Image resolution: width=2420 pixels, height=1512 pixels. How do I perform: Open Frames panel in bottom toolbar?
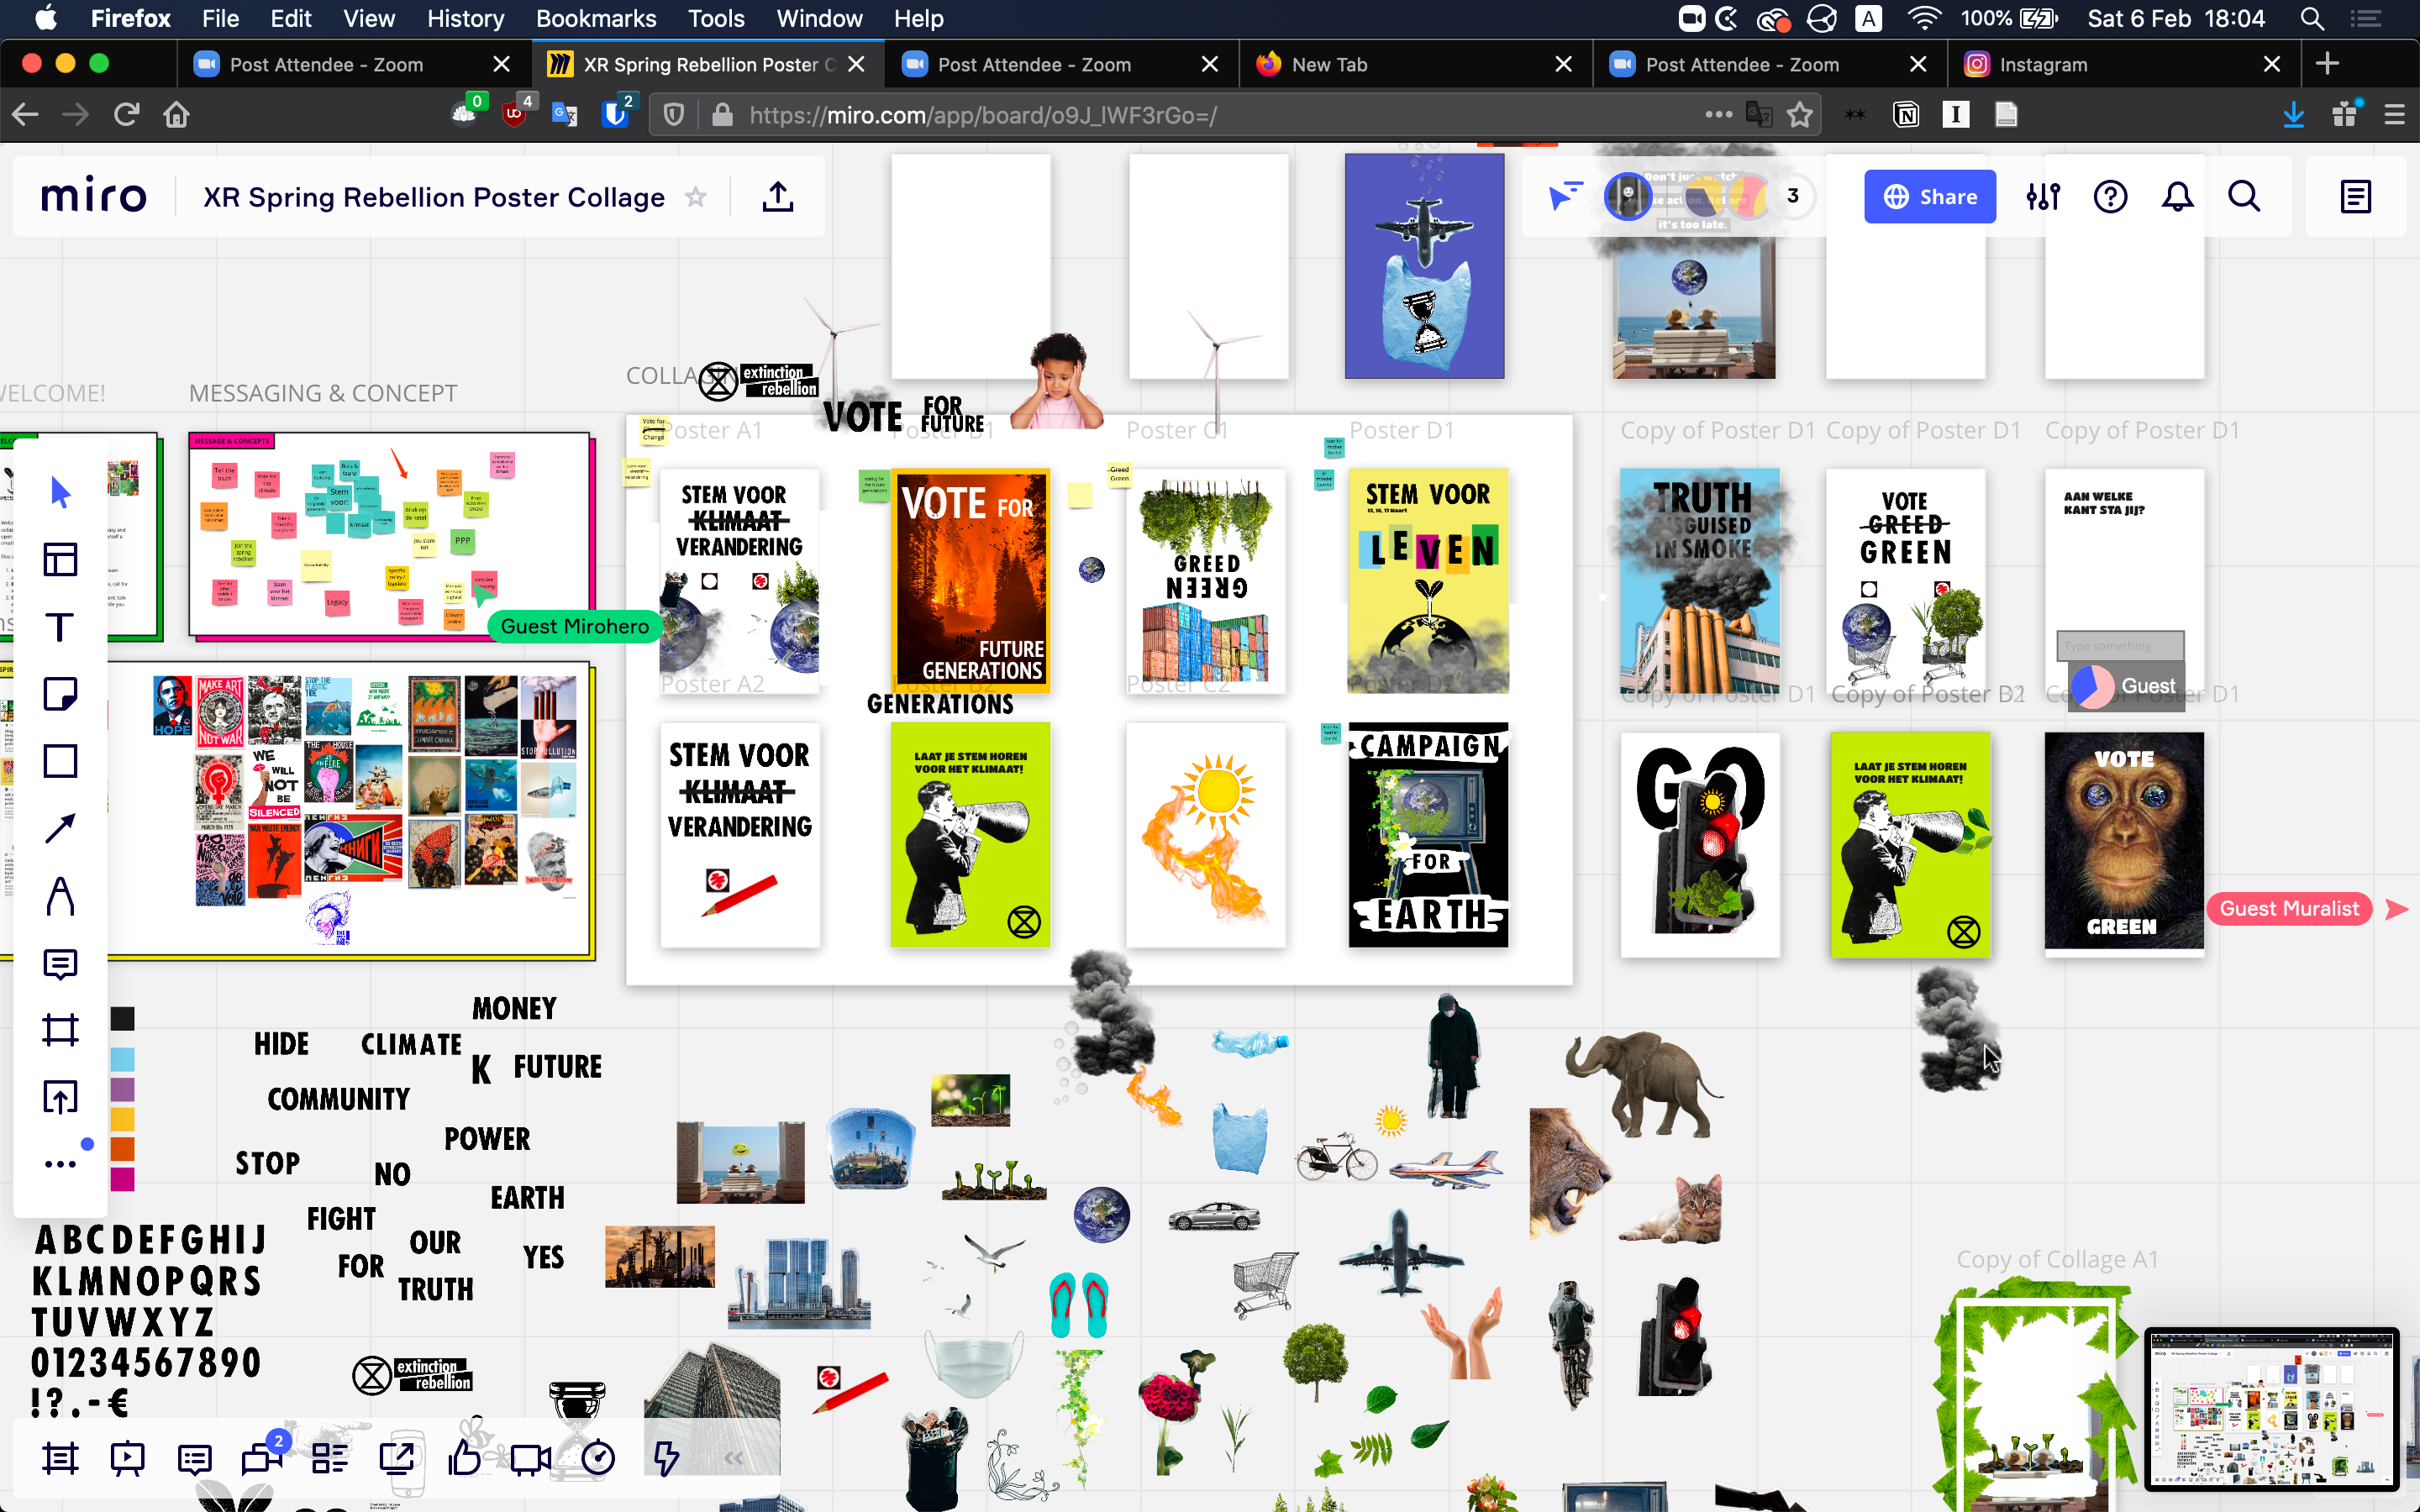point(60,1459)
